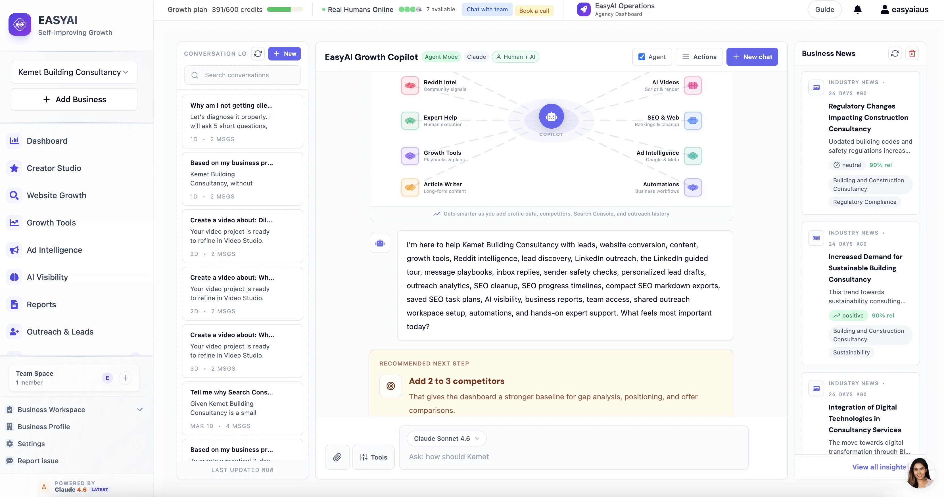The height and width of the screenshot is (497, 944).
Task: Refresh the conversation log
Action: coord(258,53)
